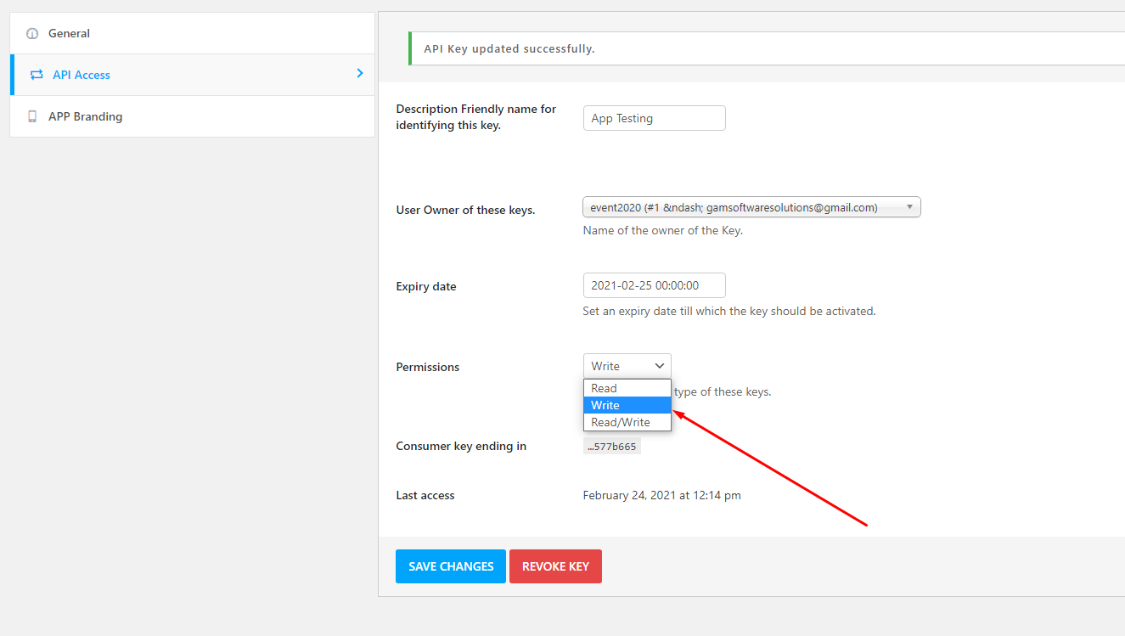Click the API Access sync arrows icon
Screen dimensions: 1125x636
point(36,75)
